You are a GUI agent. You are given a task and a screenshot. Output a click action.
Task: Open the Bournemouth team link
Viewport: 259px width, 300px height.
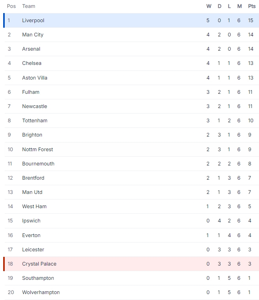(x=38, y=163)
